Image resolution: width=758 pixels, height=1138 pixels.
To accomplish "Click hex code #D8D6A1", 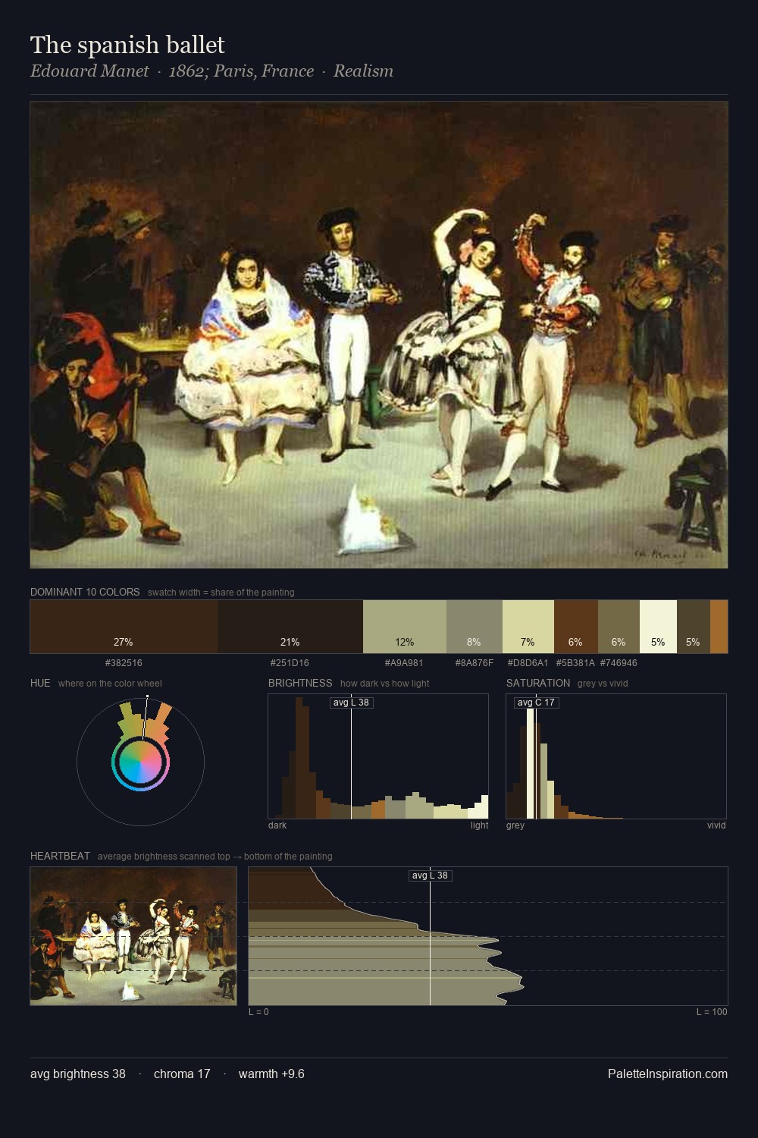I will click(528, 663).
